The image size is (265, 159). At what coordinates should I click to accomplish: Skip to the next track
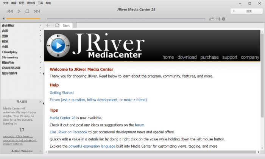[x=37, y=11]
